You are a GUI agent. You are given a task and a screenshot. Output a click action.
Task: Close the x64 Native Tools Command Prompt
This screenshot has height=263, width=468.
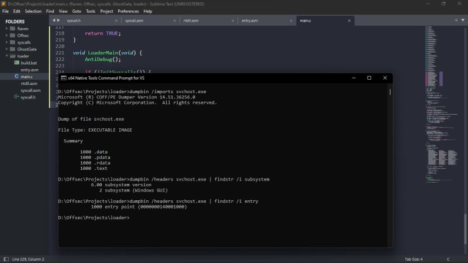pos(385,78)
